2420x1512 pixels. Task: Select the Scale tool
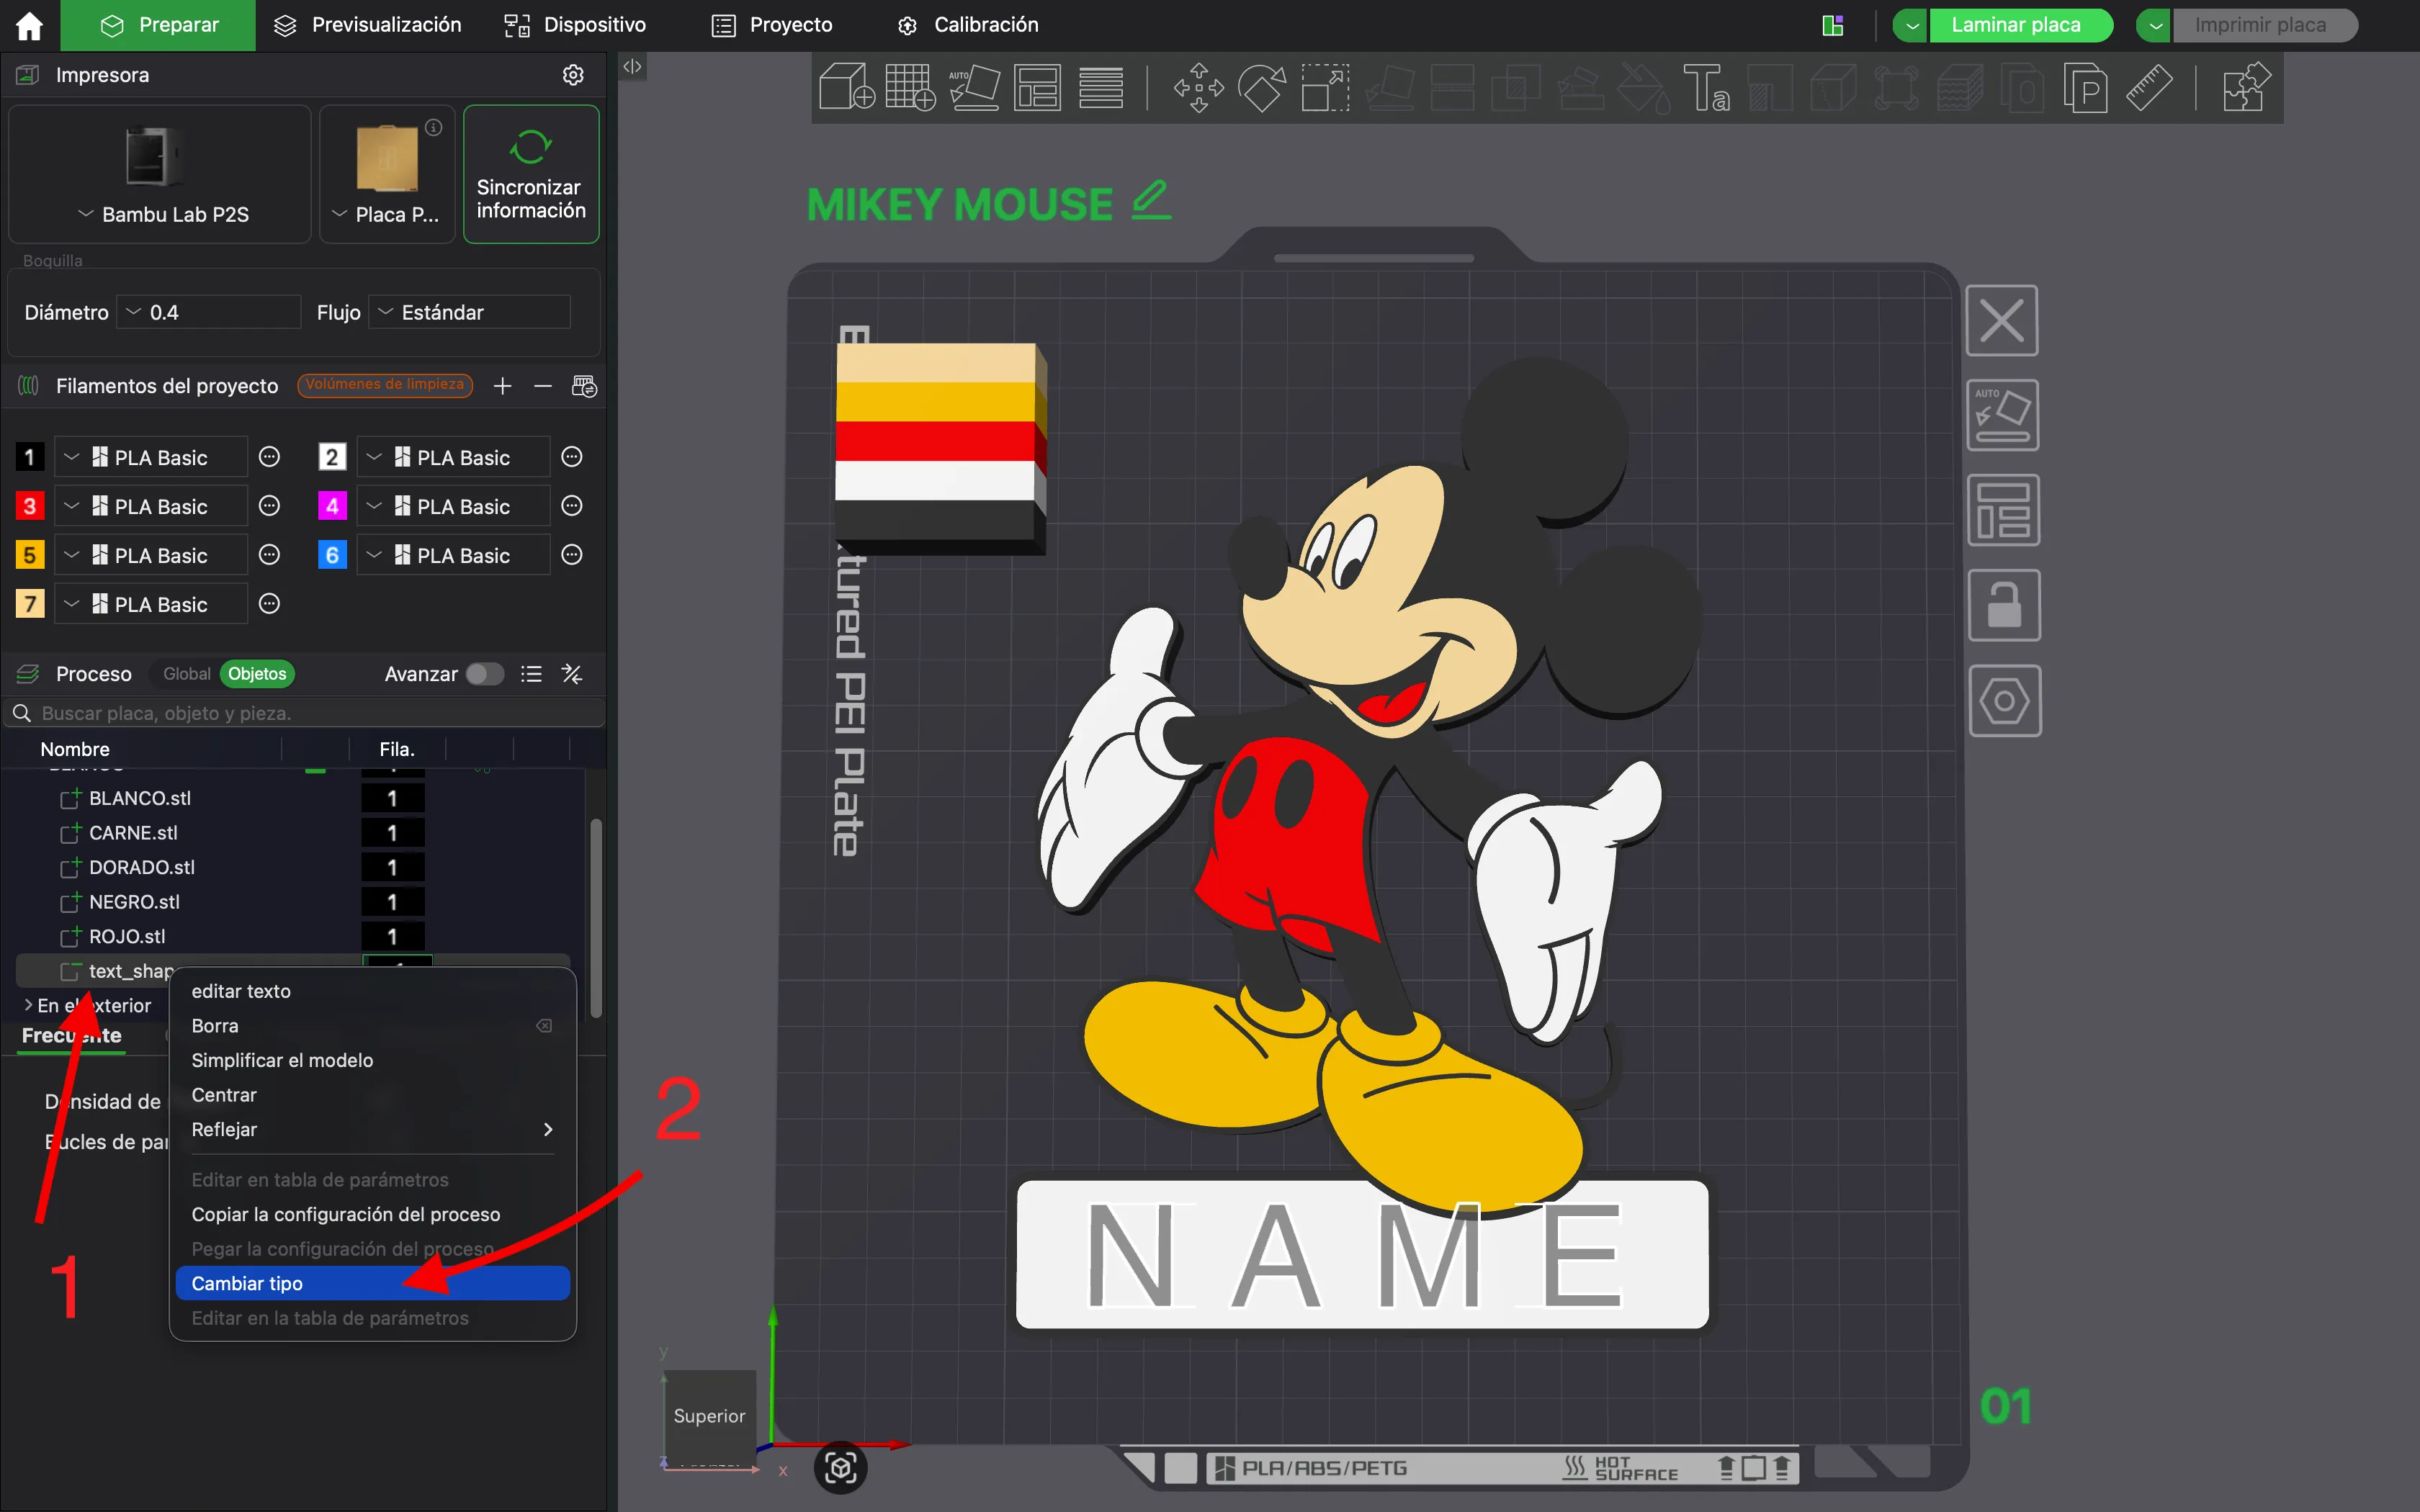[1325, 87]
